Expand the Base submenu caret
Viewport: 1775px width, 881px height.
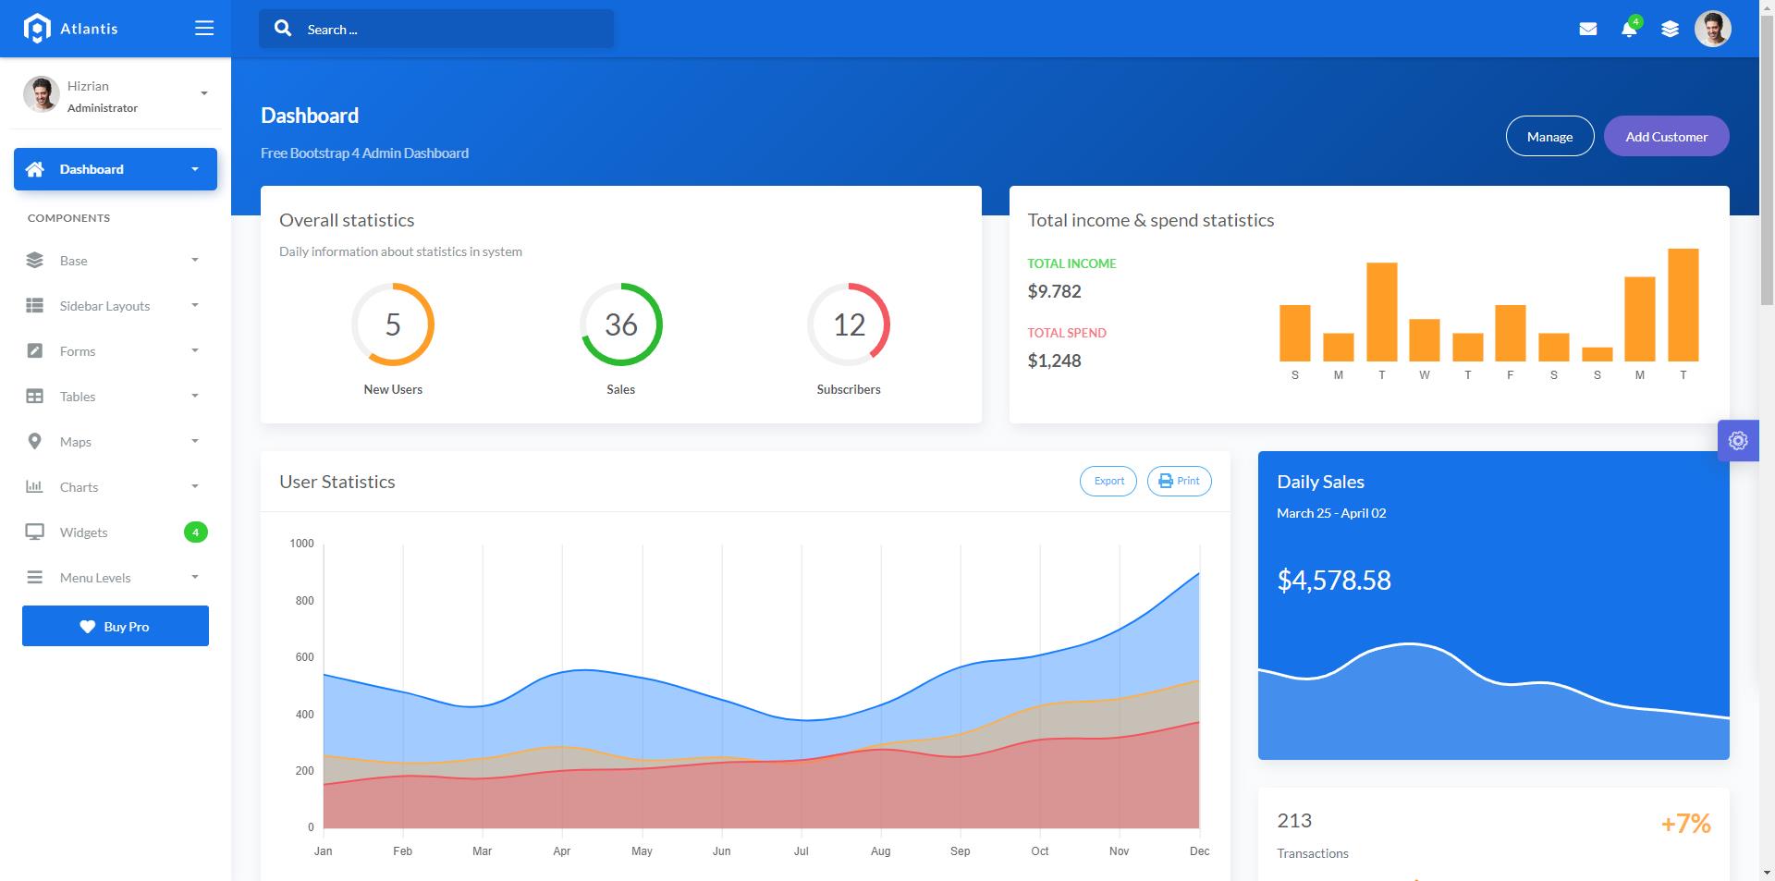coord(194,260)
